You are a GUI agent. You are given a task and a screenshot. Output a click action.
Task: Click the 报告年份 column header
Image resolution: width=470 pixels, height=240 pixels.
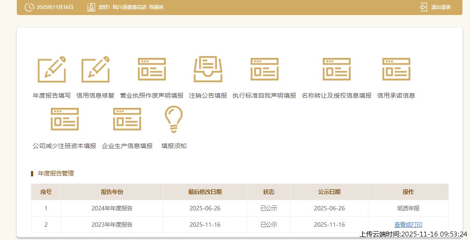(112, 192)
